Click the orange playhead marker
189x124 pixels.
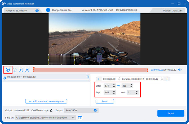click(x=34, y=67)
